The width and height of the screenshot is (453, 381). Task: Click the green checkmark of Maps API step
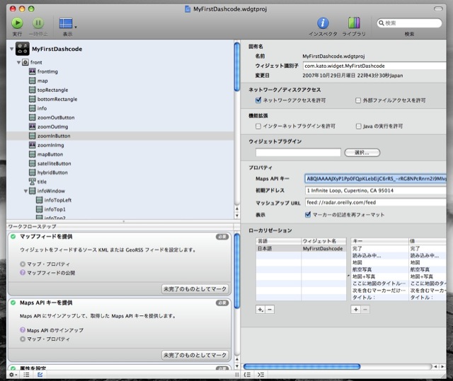tap(13, 303)
